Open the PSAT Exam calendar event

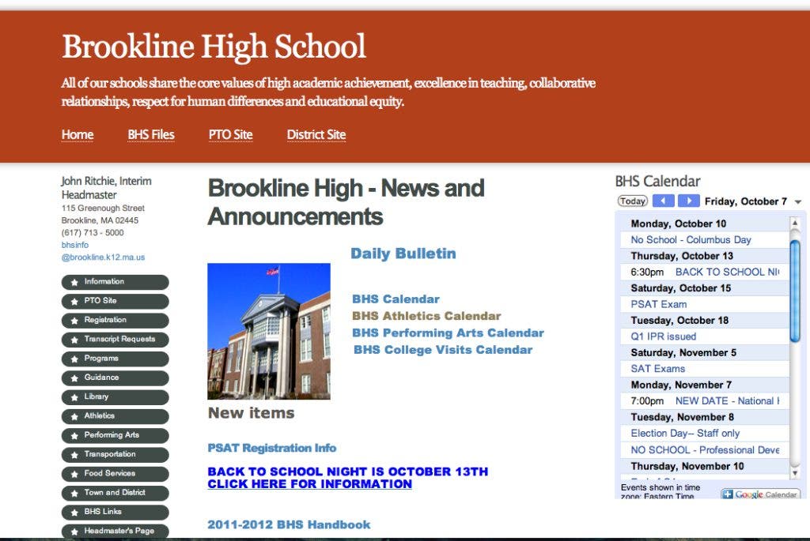659,304
